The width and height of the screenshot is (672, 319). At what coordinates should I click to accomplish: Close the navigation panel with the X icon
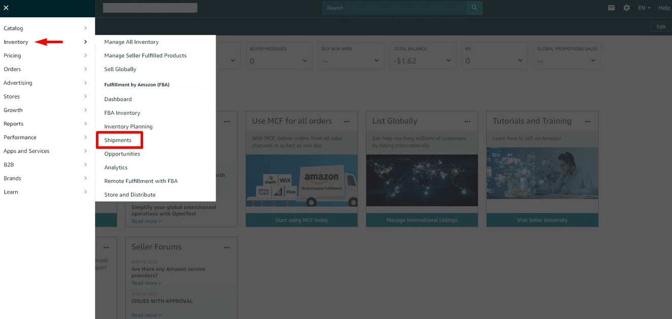(6, 8)
